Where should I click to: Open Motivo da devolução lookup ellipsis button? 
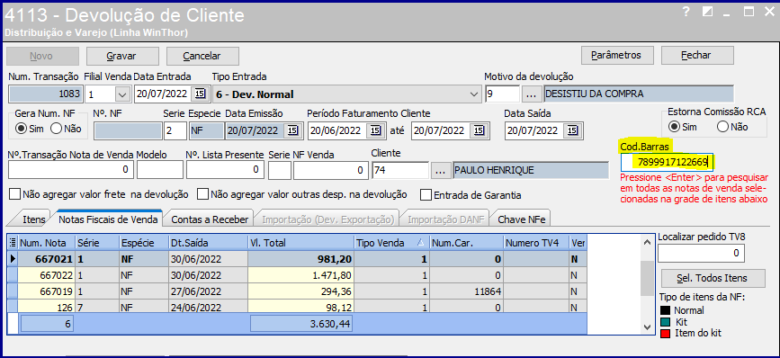pos(532,94)
